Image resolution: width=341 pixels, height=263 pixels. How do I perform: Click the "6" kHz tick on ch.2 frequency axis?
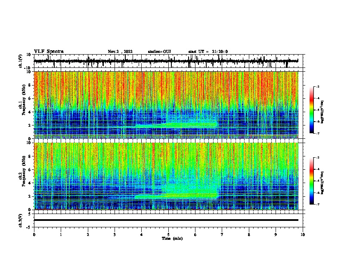(x=30, y=170)
